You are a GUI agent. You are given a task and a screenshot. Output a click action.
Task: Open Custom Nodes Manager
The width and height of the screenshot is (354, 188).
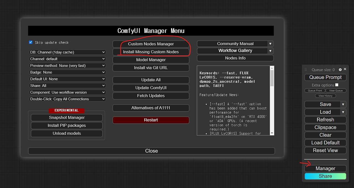[x=151, y=44]
